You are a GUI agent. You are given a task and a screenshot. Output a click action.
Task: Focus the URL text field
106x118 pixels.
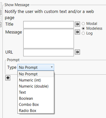point(49,53)
